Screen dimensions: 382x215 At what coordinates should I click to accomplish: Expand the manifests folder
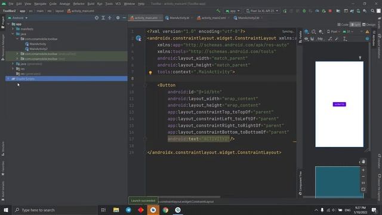click(x=13, y=29)
